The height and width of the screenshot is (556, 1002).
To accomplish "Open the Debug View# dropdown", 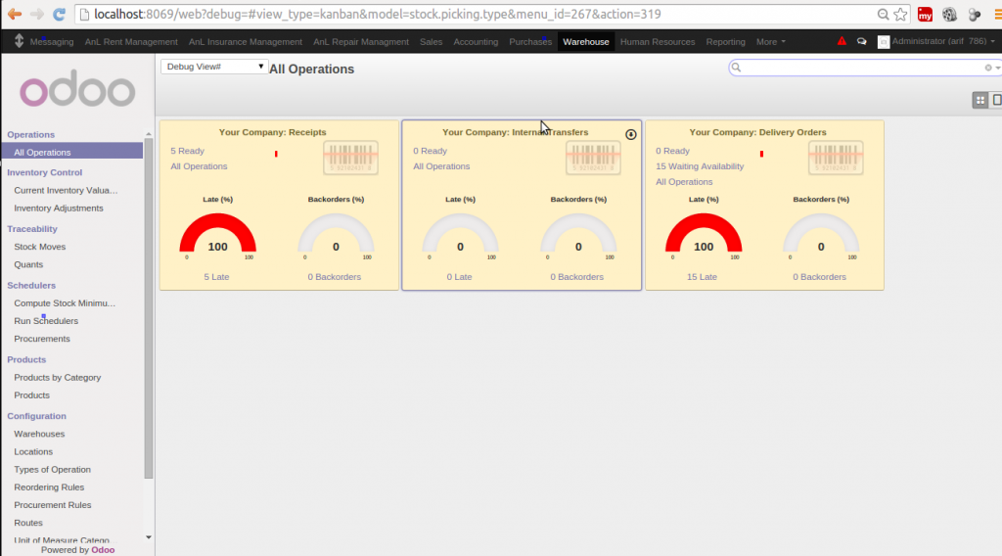I will click(214, 67).
